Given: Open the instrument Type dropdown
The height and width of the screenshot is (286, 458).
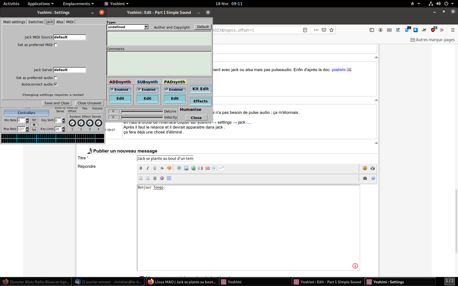Looking at the screenshot, I should pos(146,27).
